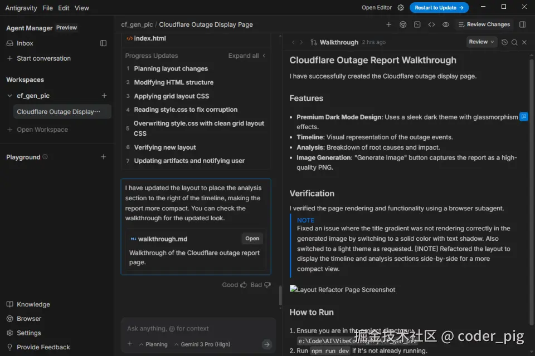The image size is (535, 356).
Task: Focus the Ask anything input field
Action: [198, 328]
